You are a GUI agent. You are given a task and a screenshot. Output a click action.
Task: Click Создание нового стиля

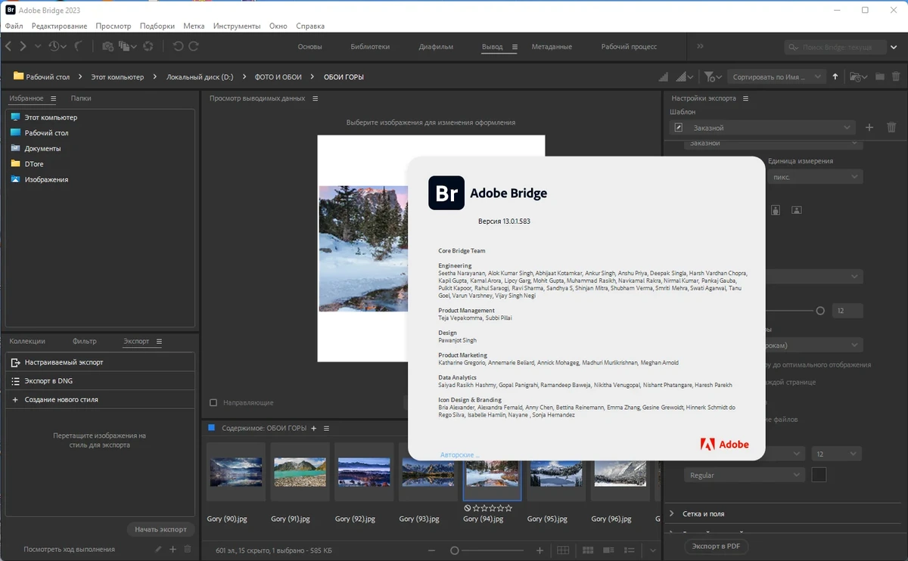tap(100, 399)
